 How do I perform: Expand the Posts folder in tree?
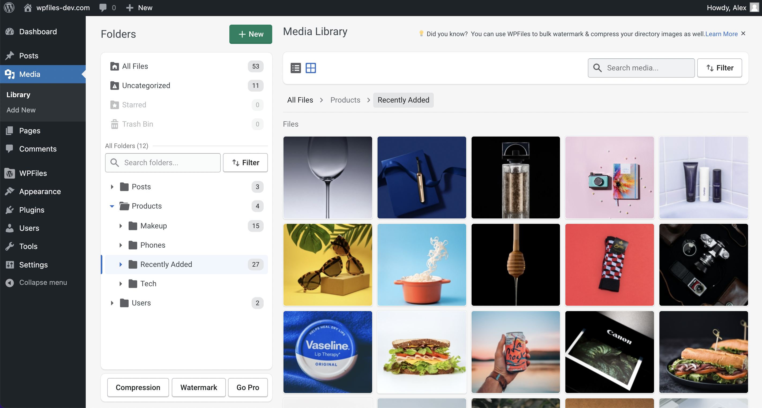(x=111, y=186)
